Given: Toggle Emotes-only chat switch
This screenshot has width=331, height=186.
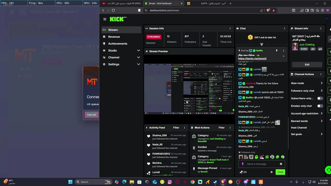Looking at the screenshot, I should pyautogui.click(x=320, y=106).
